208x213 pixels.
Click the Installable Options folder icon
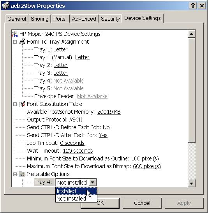click(x=22, y=174)
